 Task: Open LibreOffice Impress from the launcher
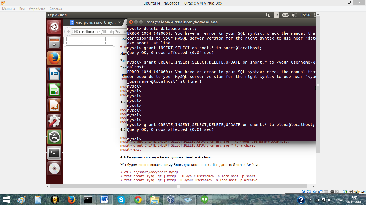coord(54,105)
